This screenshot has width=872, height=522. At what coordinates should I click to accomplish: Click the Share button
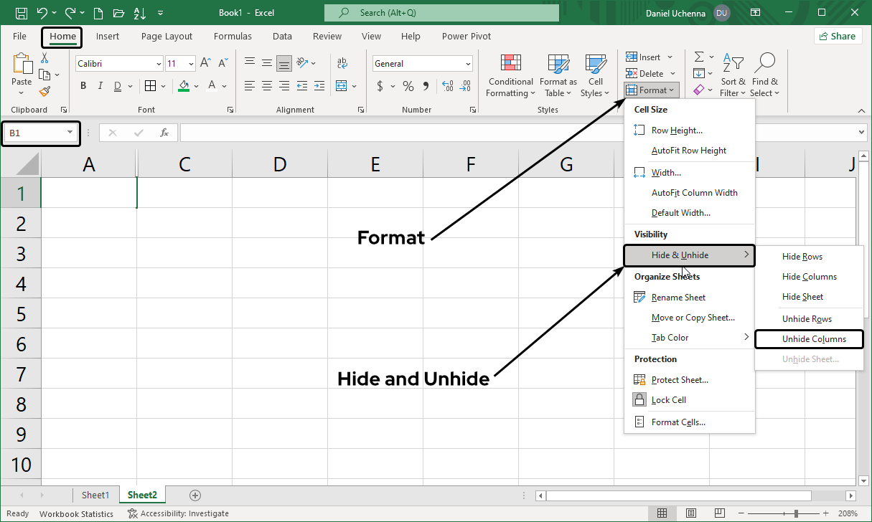tap(838, 35)
